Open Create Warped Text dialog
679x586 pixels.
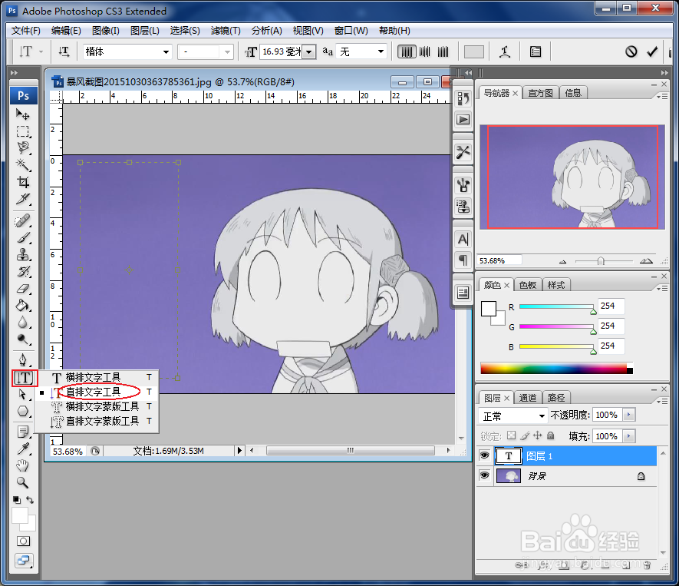[x=505, y=52]
